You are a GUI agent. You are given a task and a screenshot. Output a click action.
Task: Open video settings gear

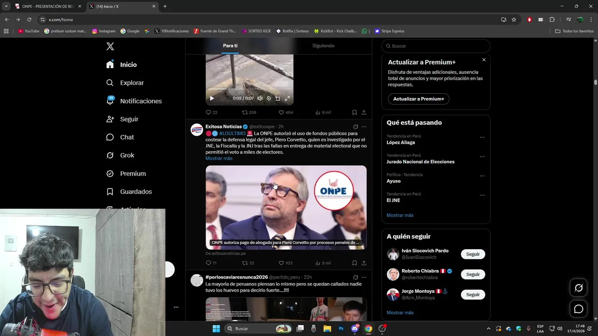pos(269,98)
